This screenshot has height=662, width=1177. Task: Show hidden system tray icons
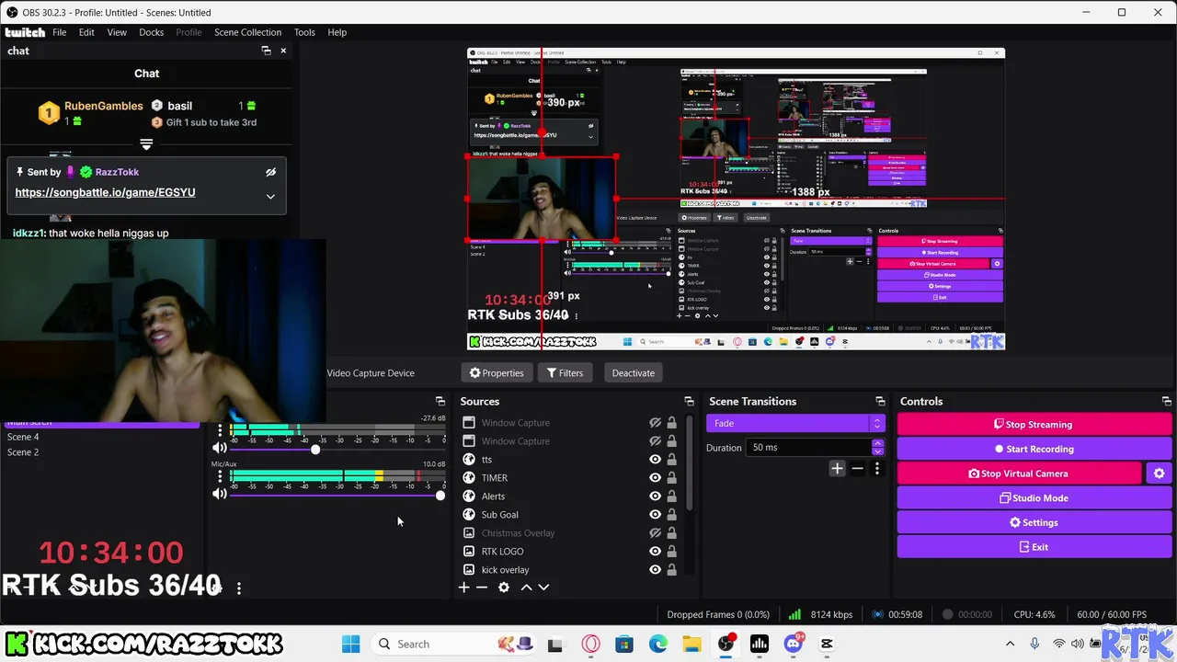(1010, 645)
